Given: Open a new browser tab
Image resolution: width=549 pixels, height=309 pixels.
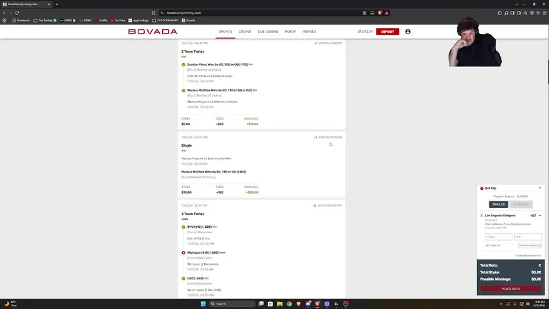Looking at the screenshot, I should click(57, 5).
